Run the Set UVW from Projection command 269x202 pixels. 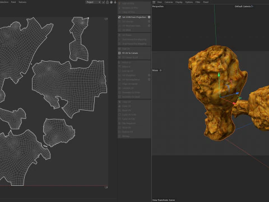[134, 17]
